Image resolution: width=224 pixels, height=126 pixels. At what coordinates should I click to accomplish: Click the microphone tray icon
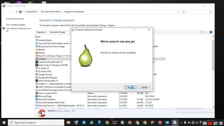point(185,123)
